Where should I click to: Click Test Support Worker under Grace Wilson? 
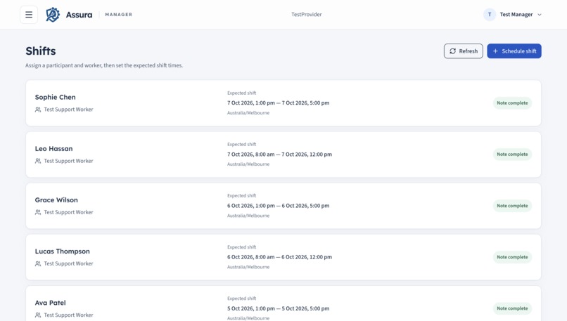tap(68, 212)
